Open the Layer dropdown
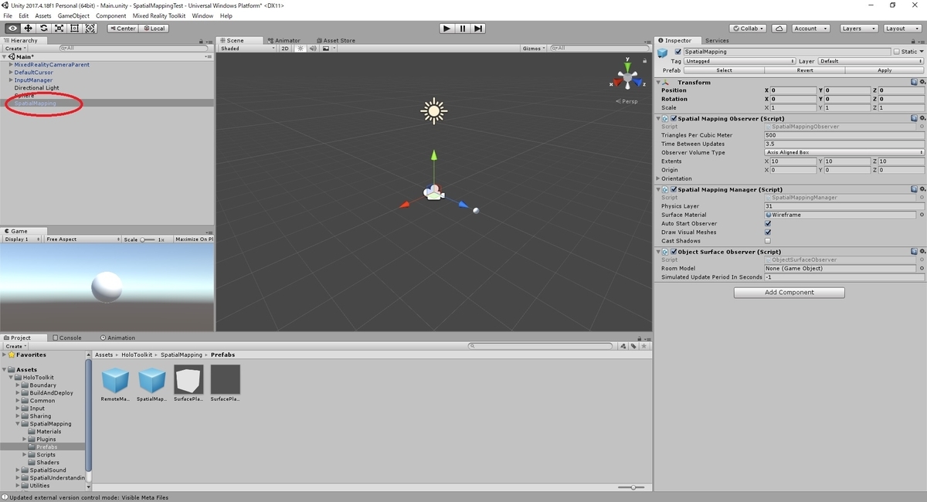The width and height of the screenshot is (927, 502). 871,61
